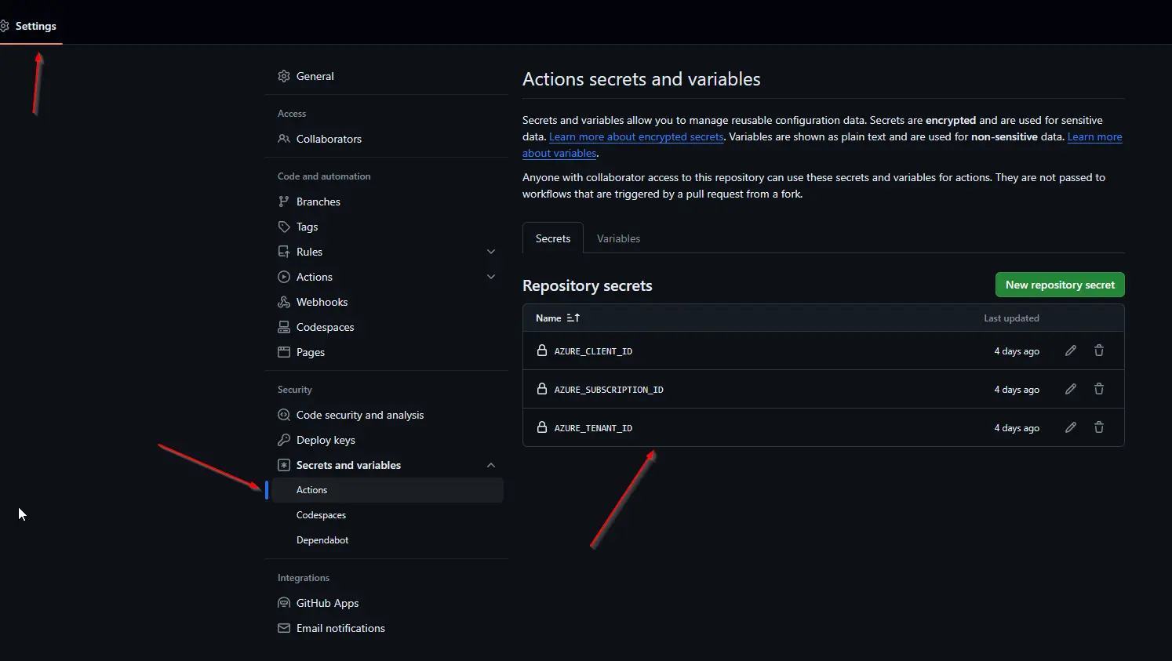Click the AZURE_CLIENT_ID '4 days ago' timestamp

tap(1017, 351)
